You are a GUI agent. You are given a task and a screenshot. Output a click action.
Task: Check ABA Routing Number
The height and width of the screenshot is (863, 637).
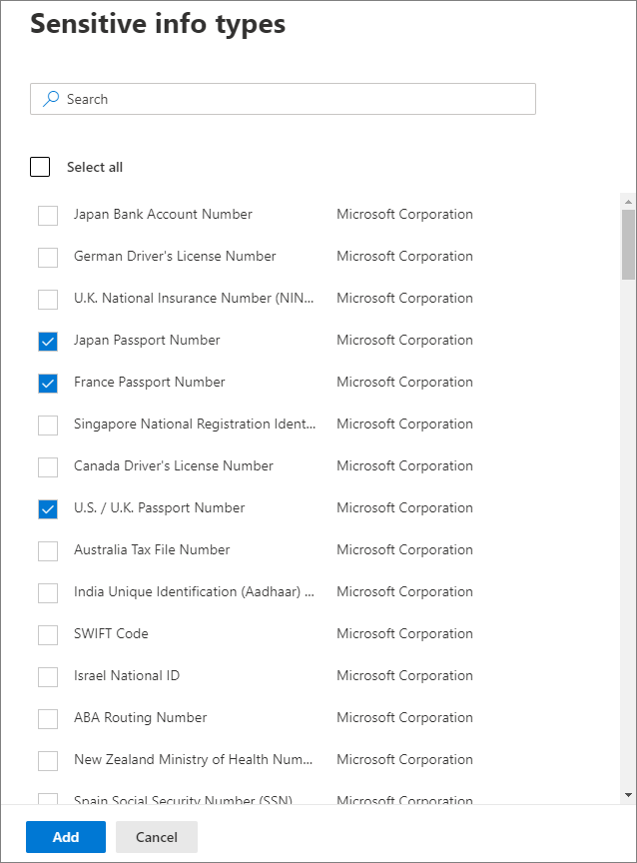(47, 718)
